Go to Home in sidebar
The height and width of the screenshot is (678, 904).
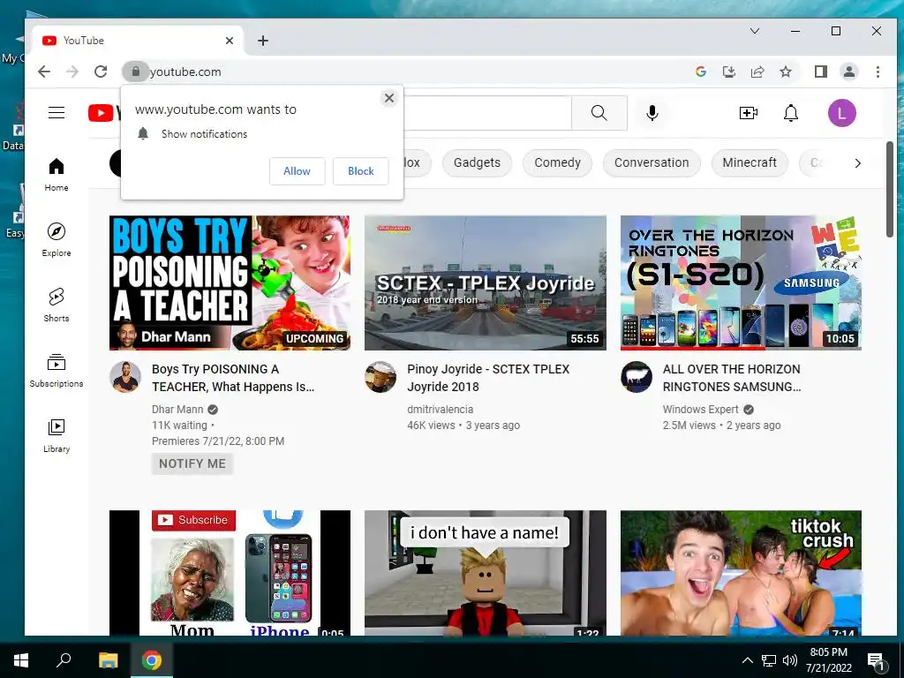click(x=56, y=175)
